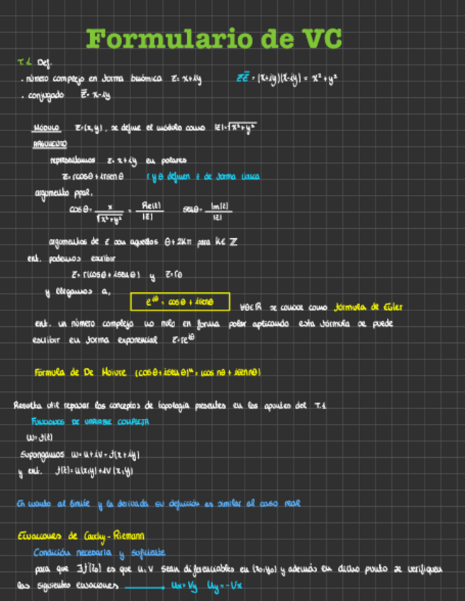The image size is (465, 601).
Task: Click the line starting 'Supongamos w= u+iv'
Action: click(79, 455)
